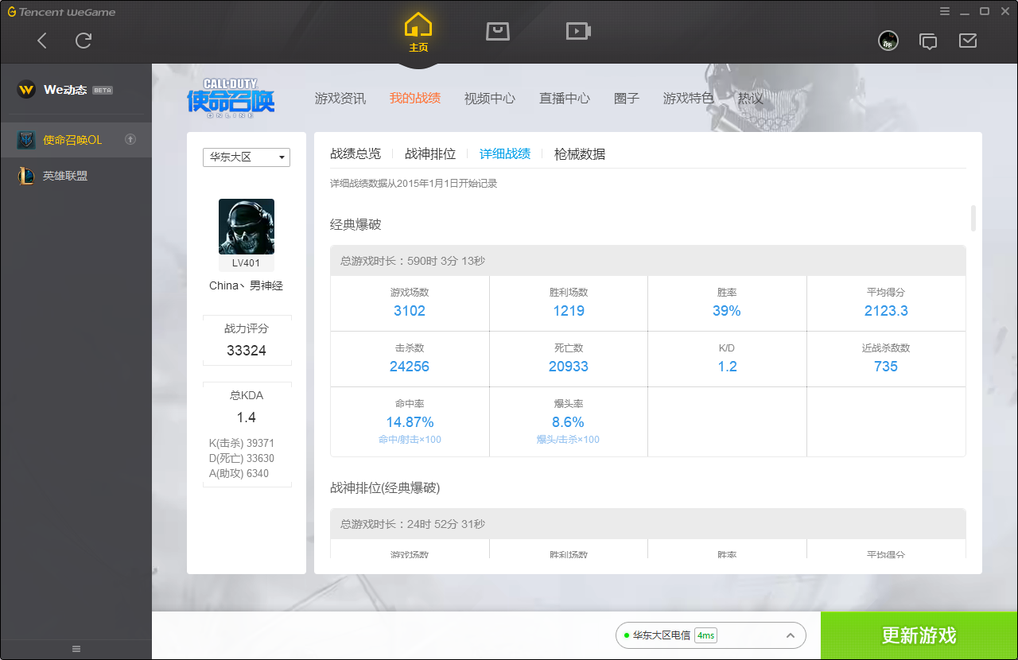Switch to 战绩总览 sub-tab
Screen dimensions: 1018x660
[356, 154]
